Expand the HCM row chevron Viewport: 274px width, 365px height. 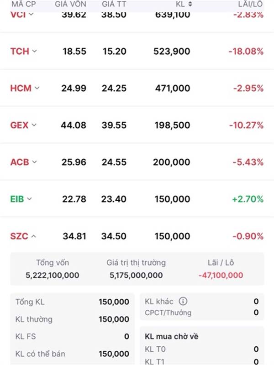coord(37,88)
